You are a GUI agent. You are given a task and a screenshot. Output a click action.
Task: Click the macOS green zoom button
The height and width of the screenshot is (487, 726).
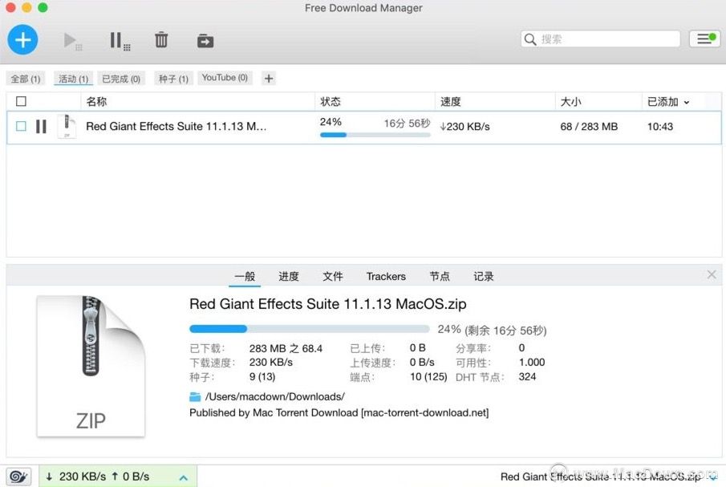43,7
